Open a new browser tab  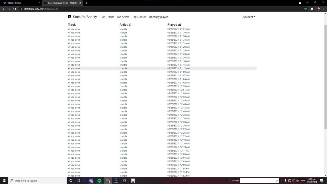87,3
